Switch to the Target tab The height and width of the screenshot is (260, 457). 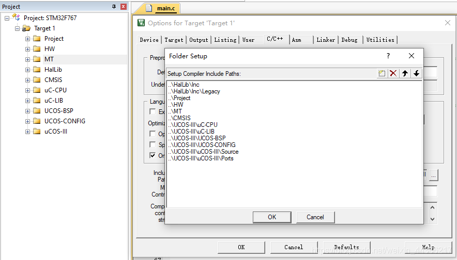click(x=174, y=40)
